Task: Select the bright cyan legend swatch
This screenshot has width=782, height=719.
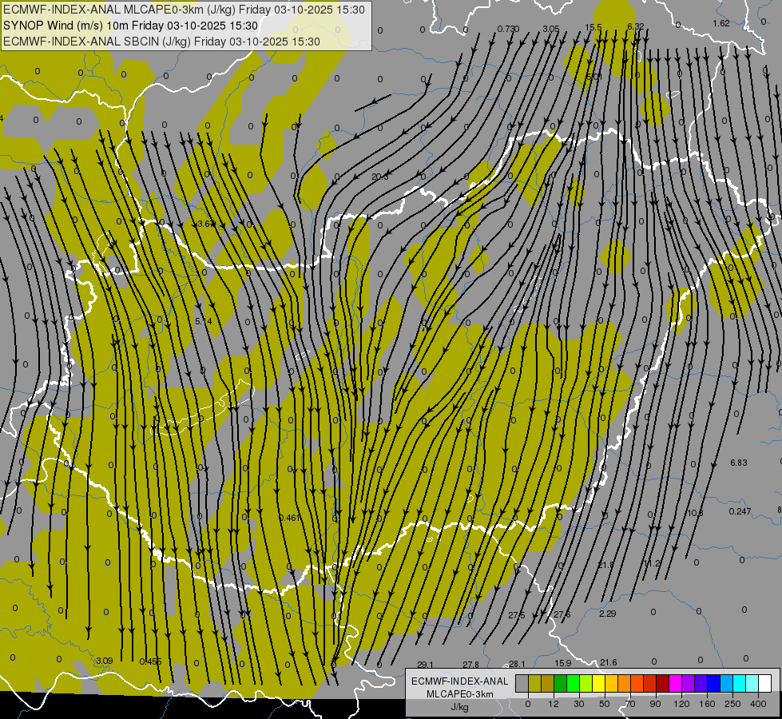Action: [x=740, y=683]
